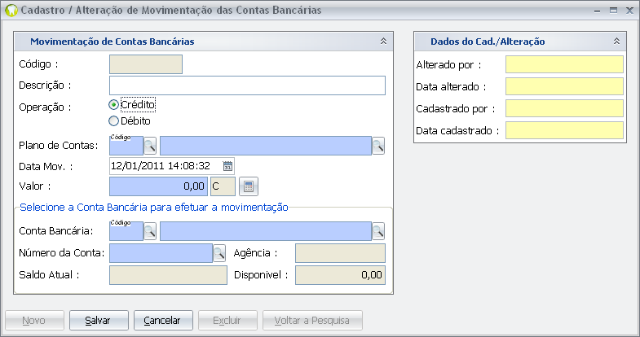Click the Data alterado field
The width and height of the screenshot is (640, 337).
click(x=564, y=86)
